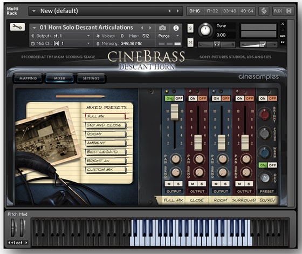This screenshot has width=302, height=254.
Task: Solo the Full Mix channel
Action: click(179, 184)
